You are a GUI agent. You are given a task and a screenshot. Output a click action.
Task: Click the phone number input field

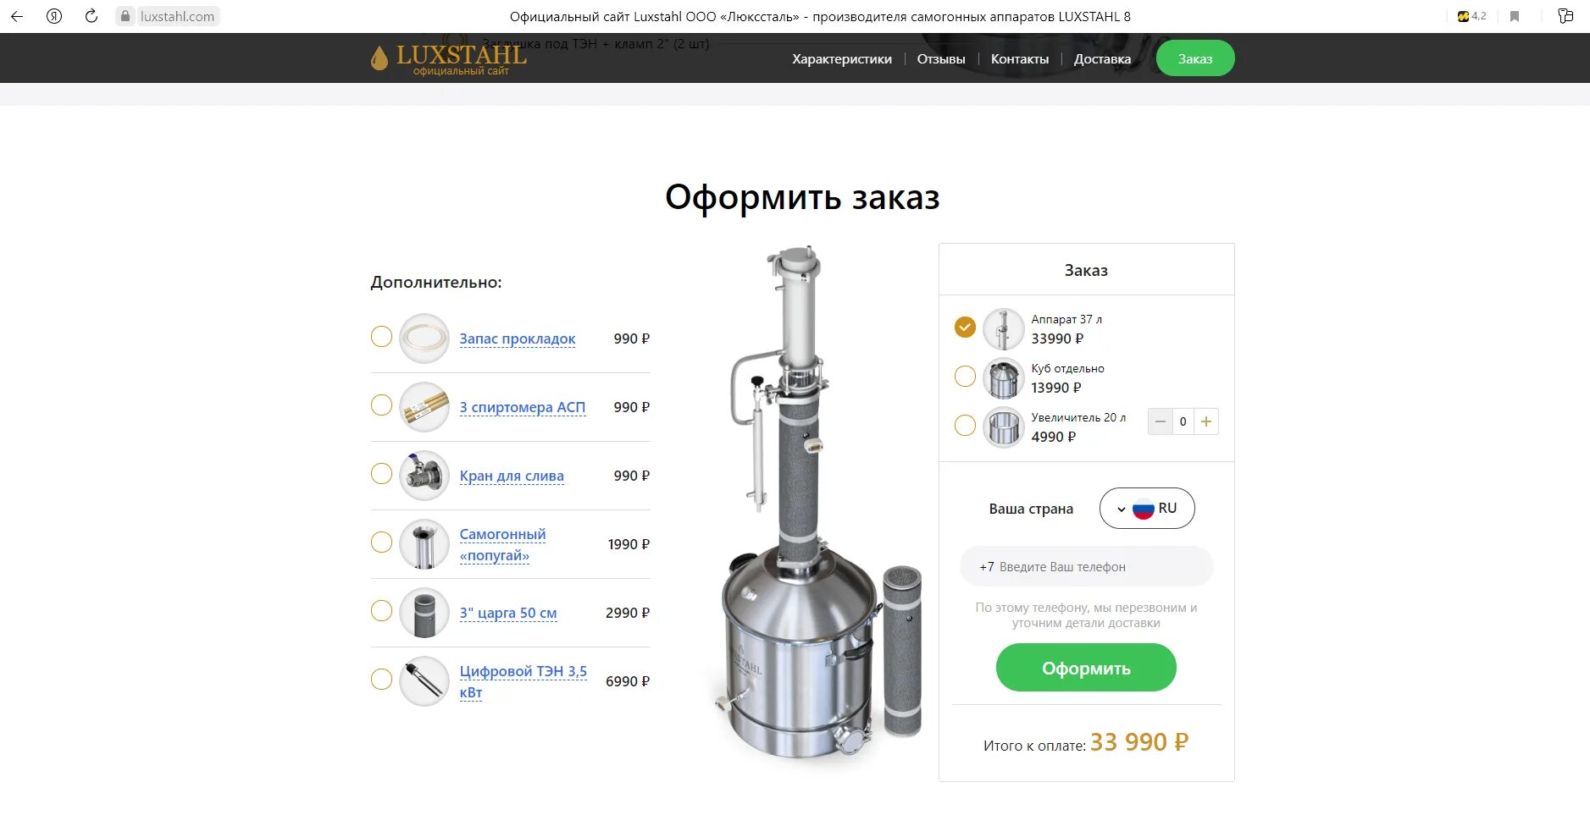coord(1086,566)
